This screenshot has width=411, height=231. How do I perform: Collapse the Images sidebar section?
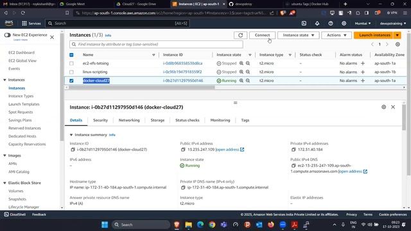click(4, 155)
